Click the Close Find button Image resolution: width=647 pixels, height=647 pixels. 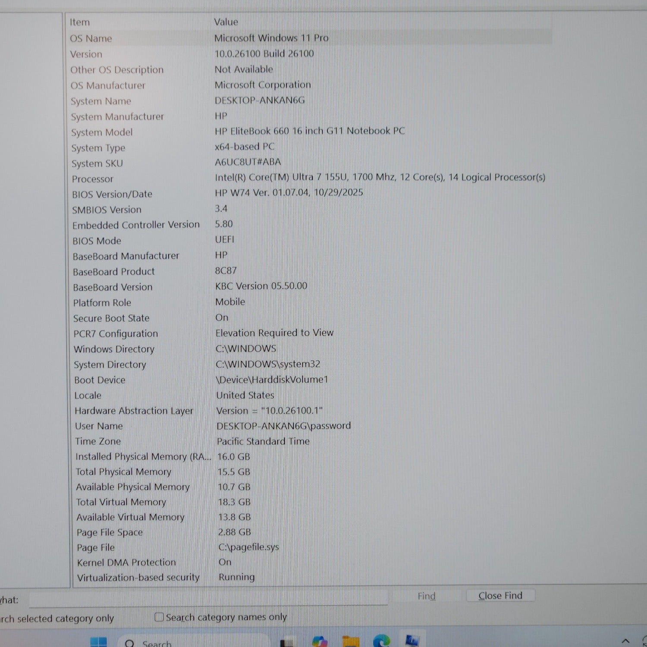click(x=500, y=596)
